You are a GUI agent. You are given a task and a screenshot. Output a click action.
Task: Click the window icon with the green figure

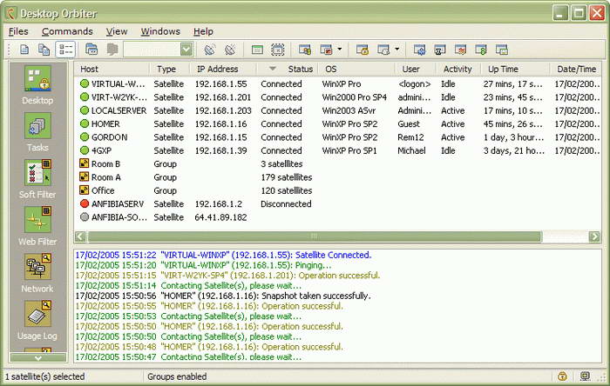click(481, 50)
